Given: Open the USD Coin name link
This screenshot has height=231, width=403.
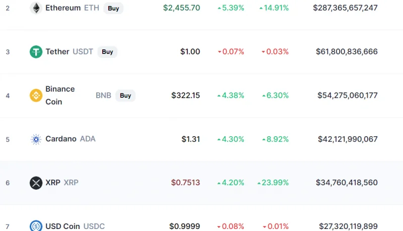Looking at the screenshot, I should [x=62, y=226].
